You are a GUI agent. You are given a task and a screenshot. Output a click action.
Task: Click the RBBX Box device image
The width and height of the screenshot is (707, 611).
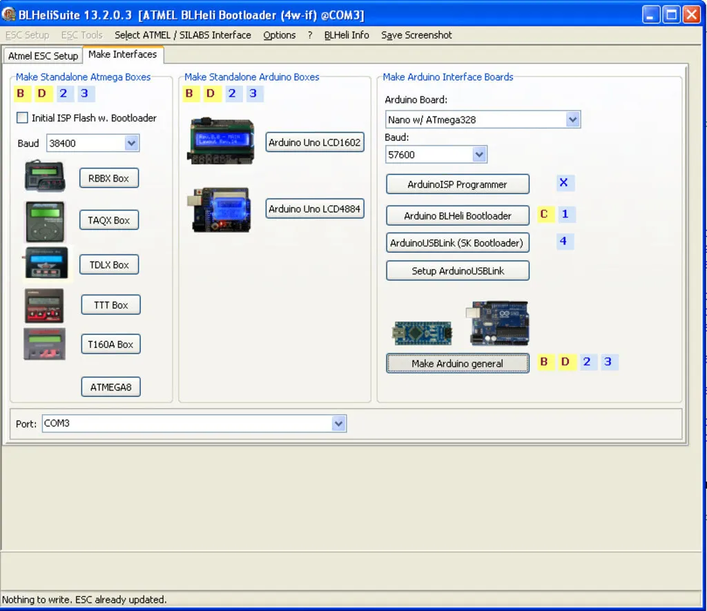(45, 177)
